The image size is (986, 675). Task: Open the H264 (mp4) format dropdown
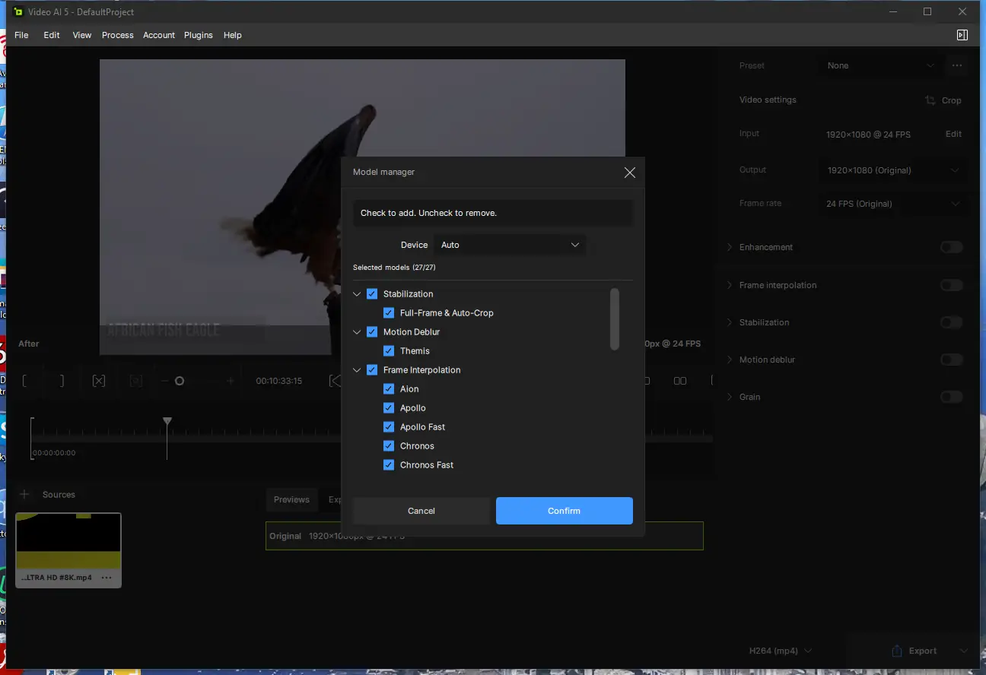pyautogui.click(x=781, y=651)
